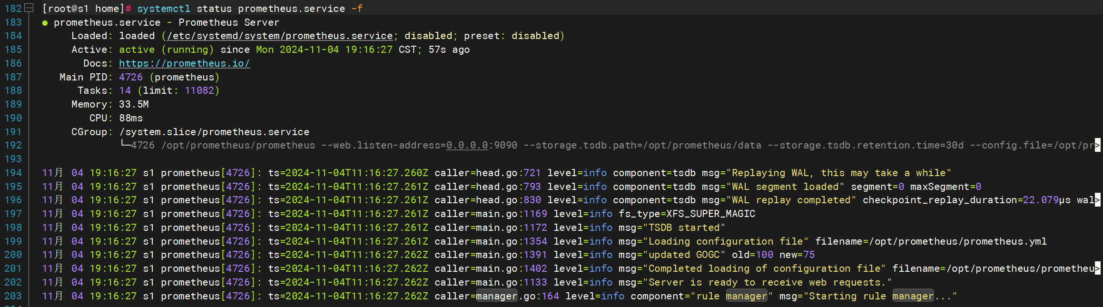
Task: Open the https://prometheus.io/ docs link
Action: [184, 63]
